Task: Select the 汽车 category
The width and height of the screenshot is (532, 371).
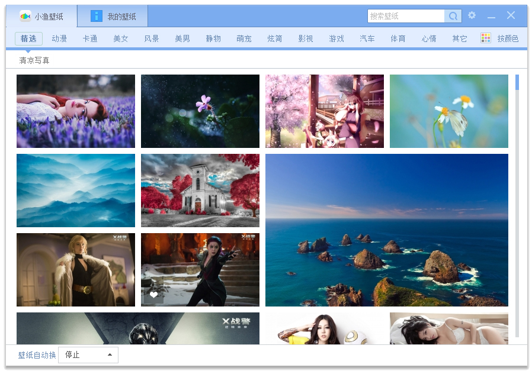Action: [367, 38]
